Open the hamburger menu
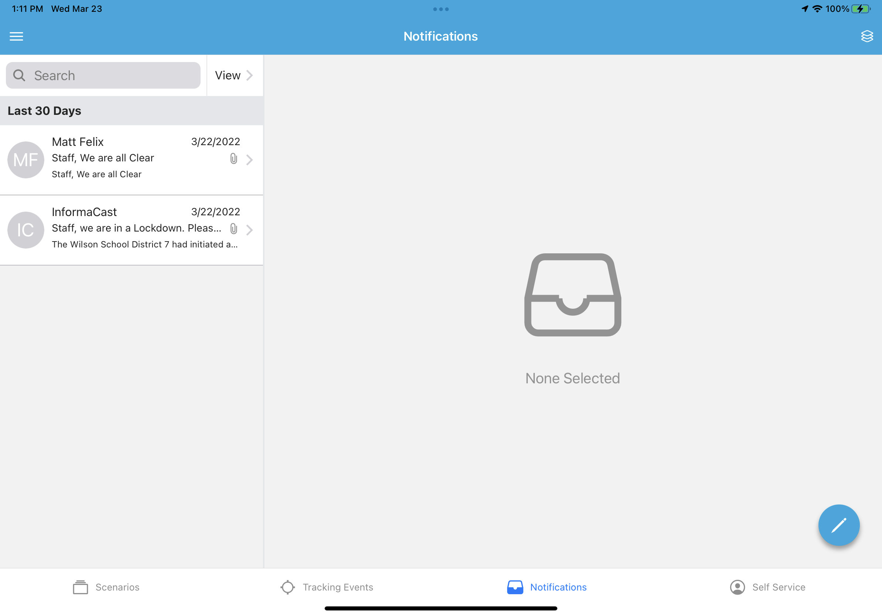 click(x=16, y=37)
